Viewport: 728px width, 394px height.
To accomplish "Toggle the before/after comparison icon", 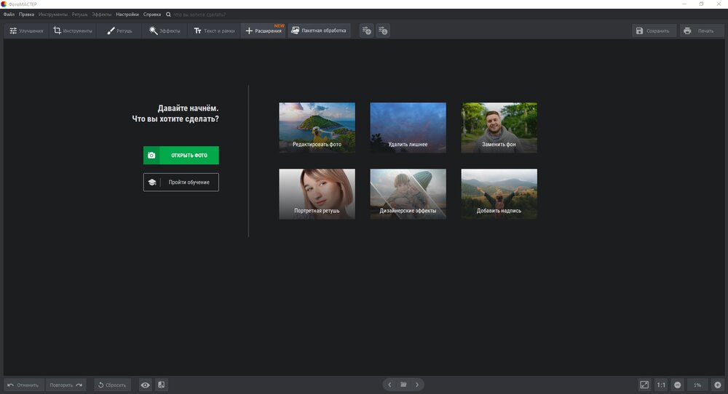I will click(161, 385).
